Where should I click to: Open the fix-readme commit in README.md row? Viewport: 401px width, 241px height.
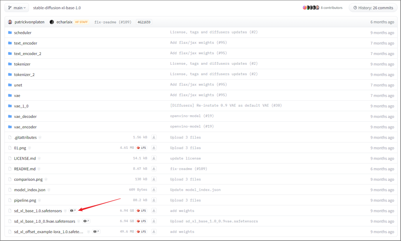point(189,169)
